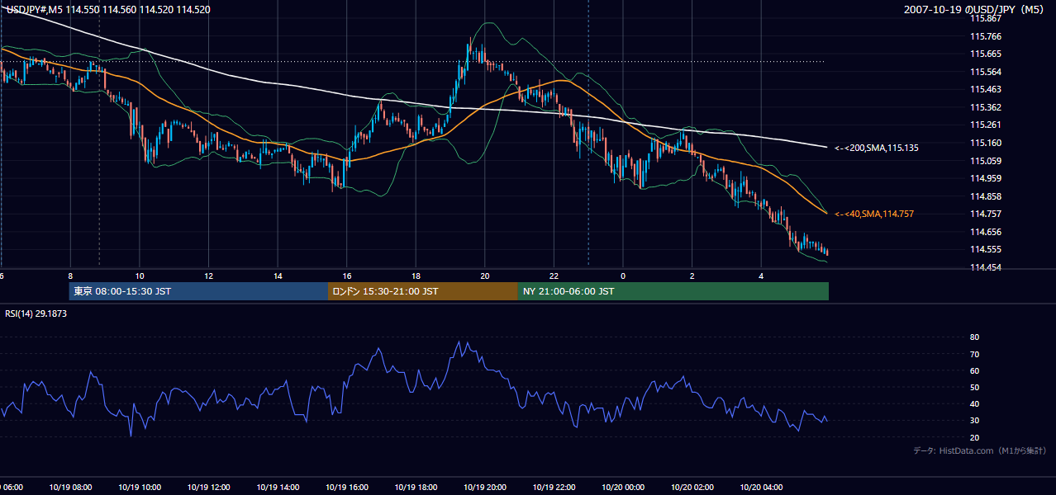
Task: Select the 200 SMA 115.135 label
Action: 877,148
